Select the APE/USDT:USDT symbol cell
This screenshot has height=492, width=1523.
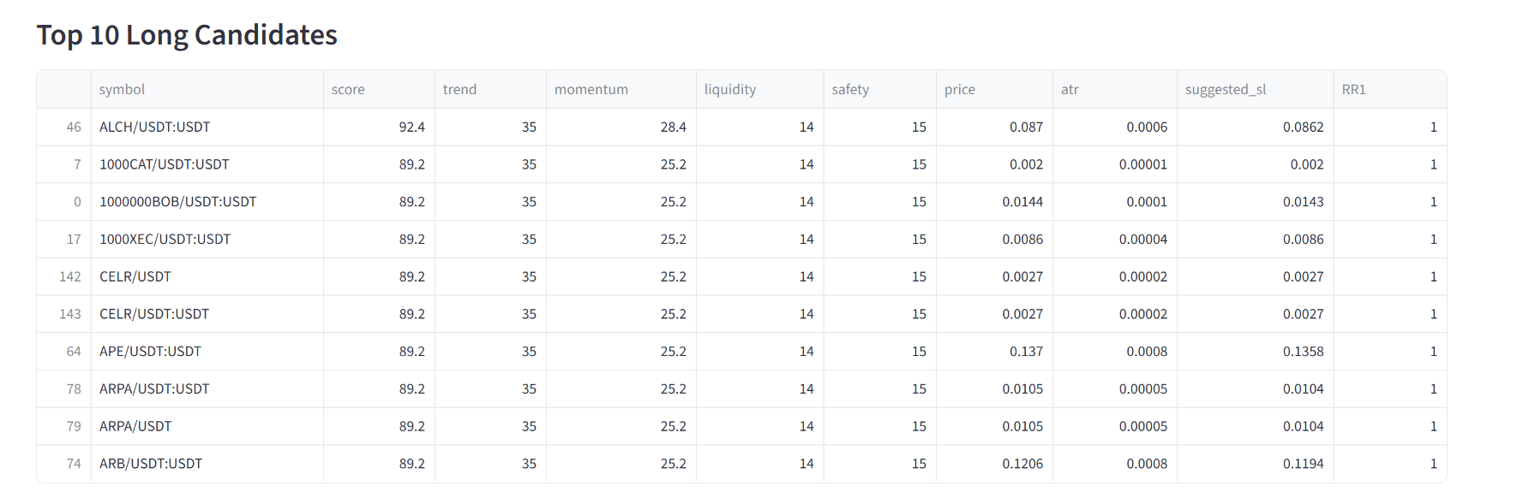150,352
